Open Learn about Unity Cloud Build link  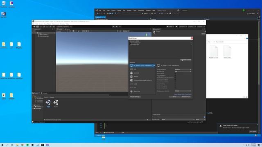coord(183,94)
